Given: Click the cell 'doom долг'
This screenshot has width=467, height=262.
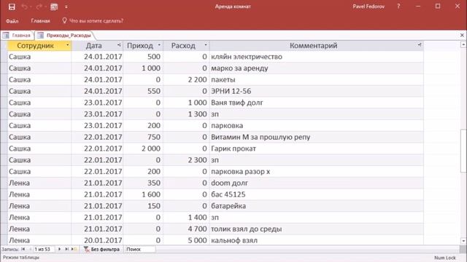Looking at the screenshot, I should point(317,183).
